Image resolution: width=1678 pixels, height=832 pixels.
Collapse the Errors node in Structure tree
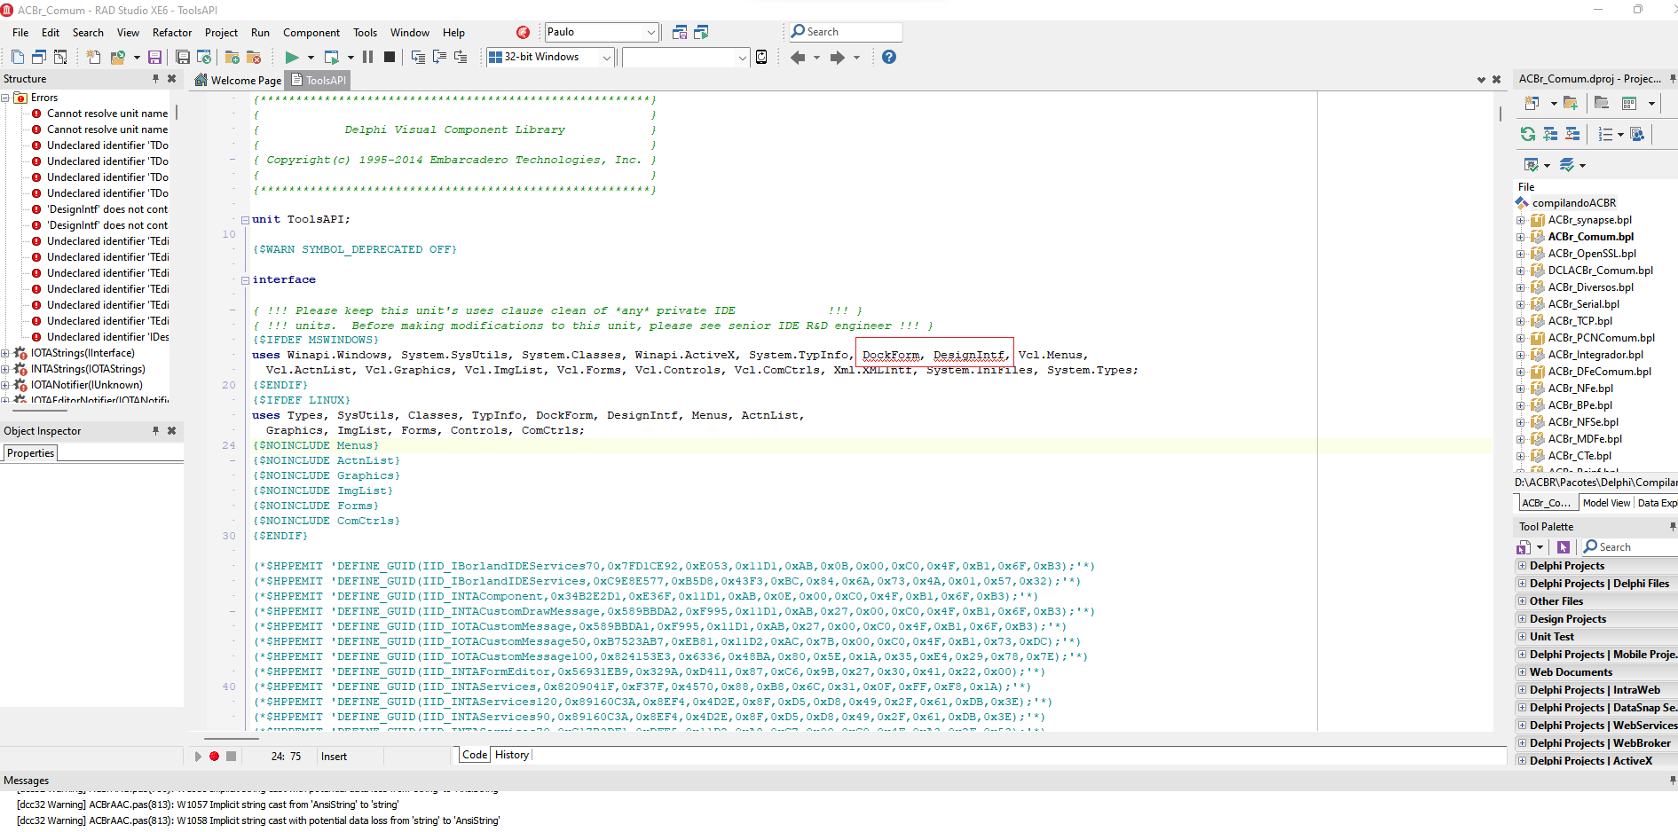click(x=5, y=98)
